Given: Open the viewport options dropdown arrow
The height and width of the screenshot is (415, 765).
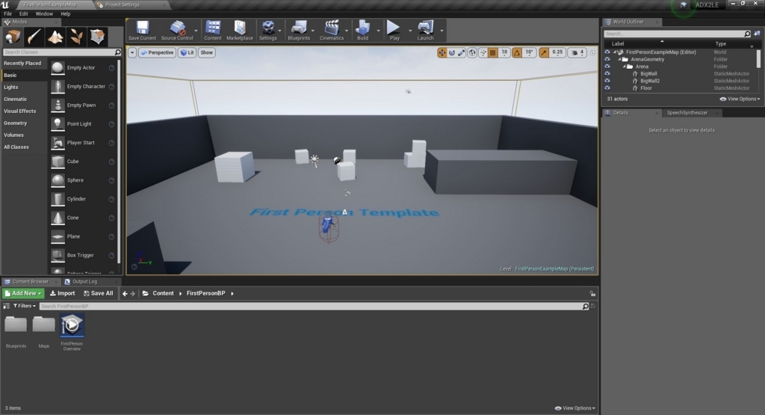Looking at the screenshot, I should [132, 53].
